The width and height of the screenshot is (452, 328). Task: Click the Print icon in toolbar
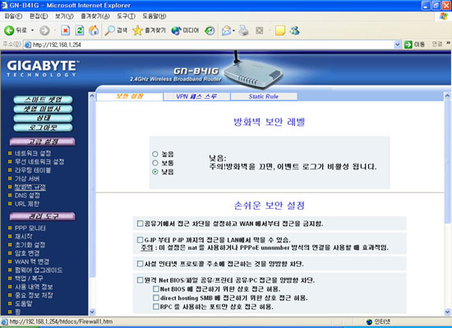(x=243, y=30)
